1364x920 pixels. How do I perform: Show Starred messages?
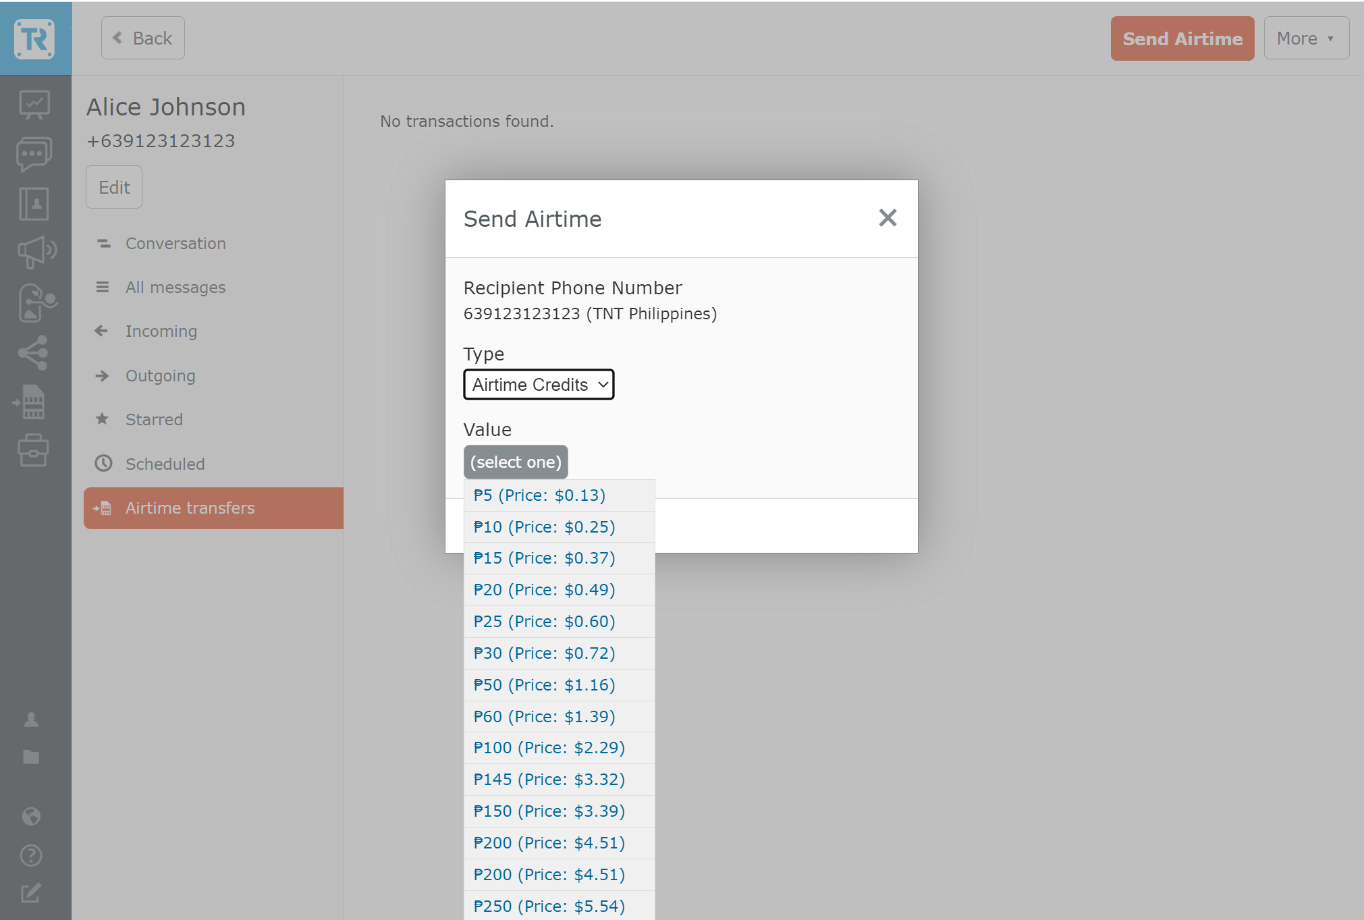(x=213, y=420)
